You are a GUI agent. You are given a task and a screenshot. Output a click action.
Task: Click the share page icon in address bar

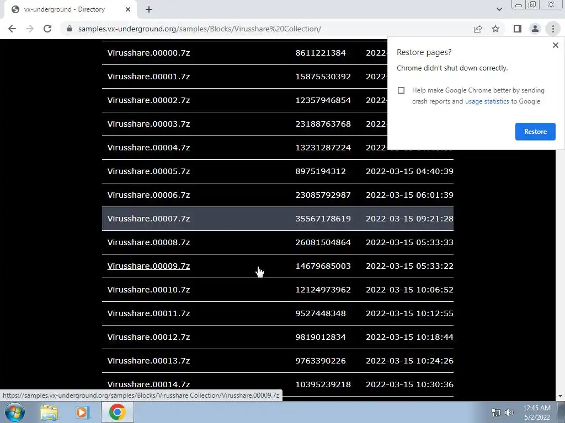click(478, 29)
